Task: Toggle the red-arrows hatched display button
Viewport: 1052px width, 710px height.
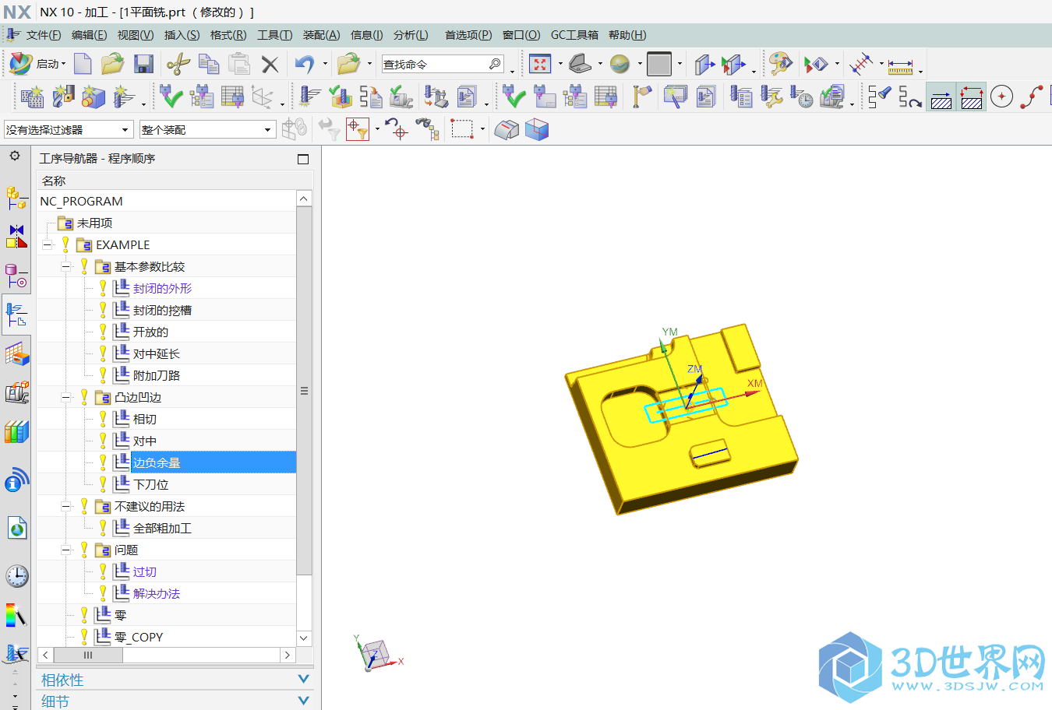Action: (972, 97)
